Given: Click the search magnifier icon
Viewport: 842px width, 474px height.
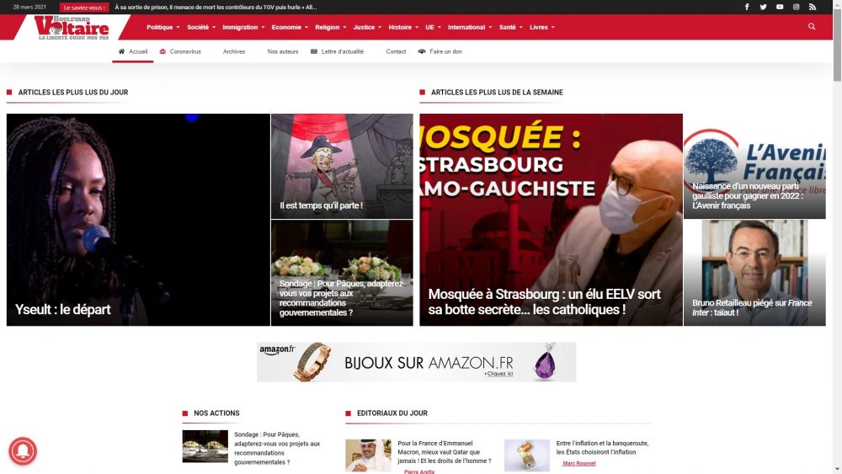Looking at the screenshot, I should (x=812, y=26).
